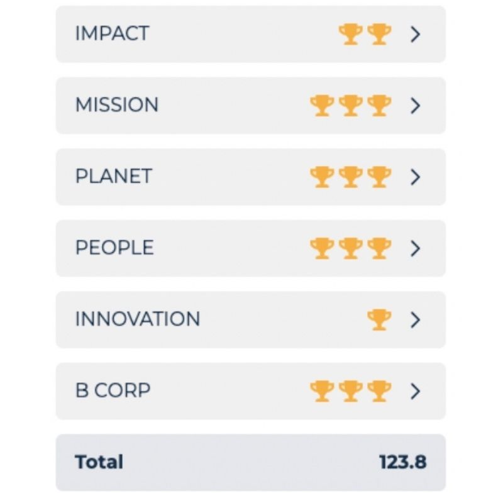Expand INNOVATION using its arrow

[x=415, y=319]
